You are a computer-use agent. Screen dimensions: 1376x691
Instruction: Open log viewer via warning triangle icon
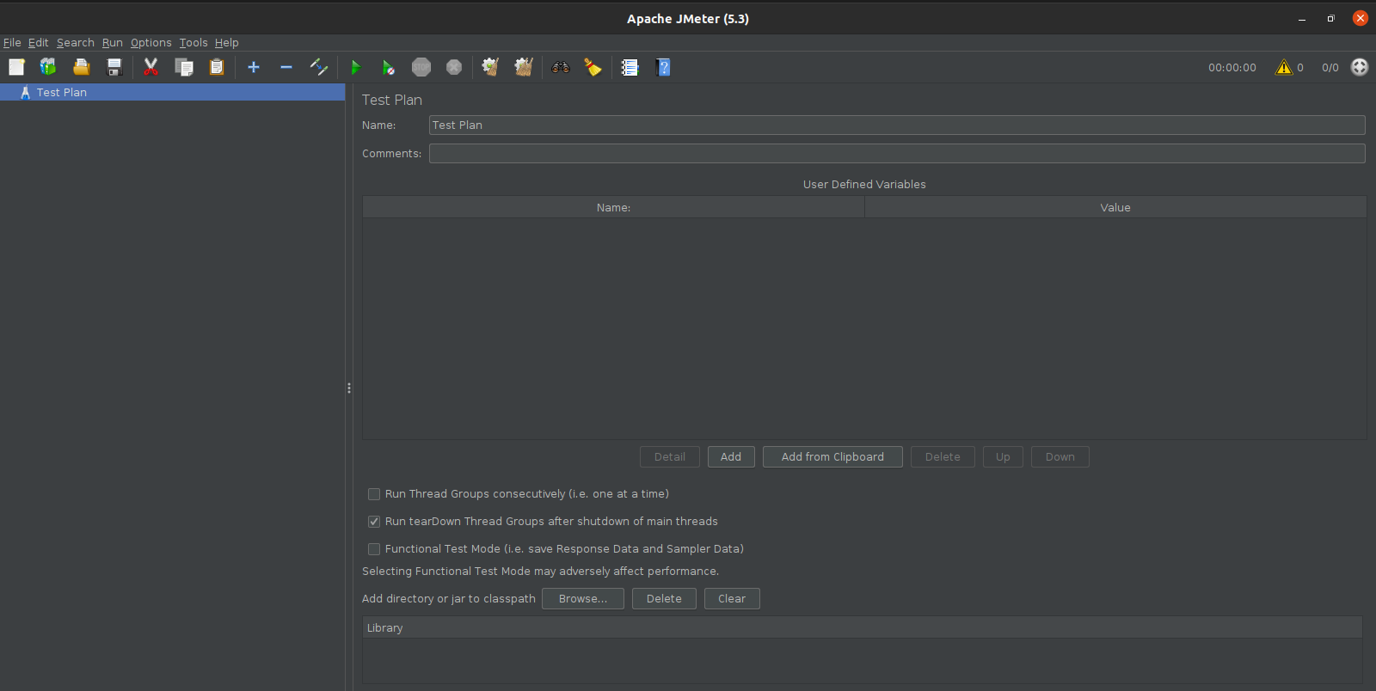pos(1284,67)
